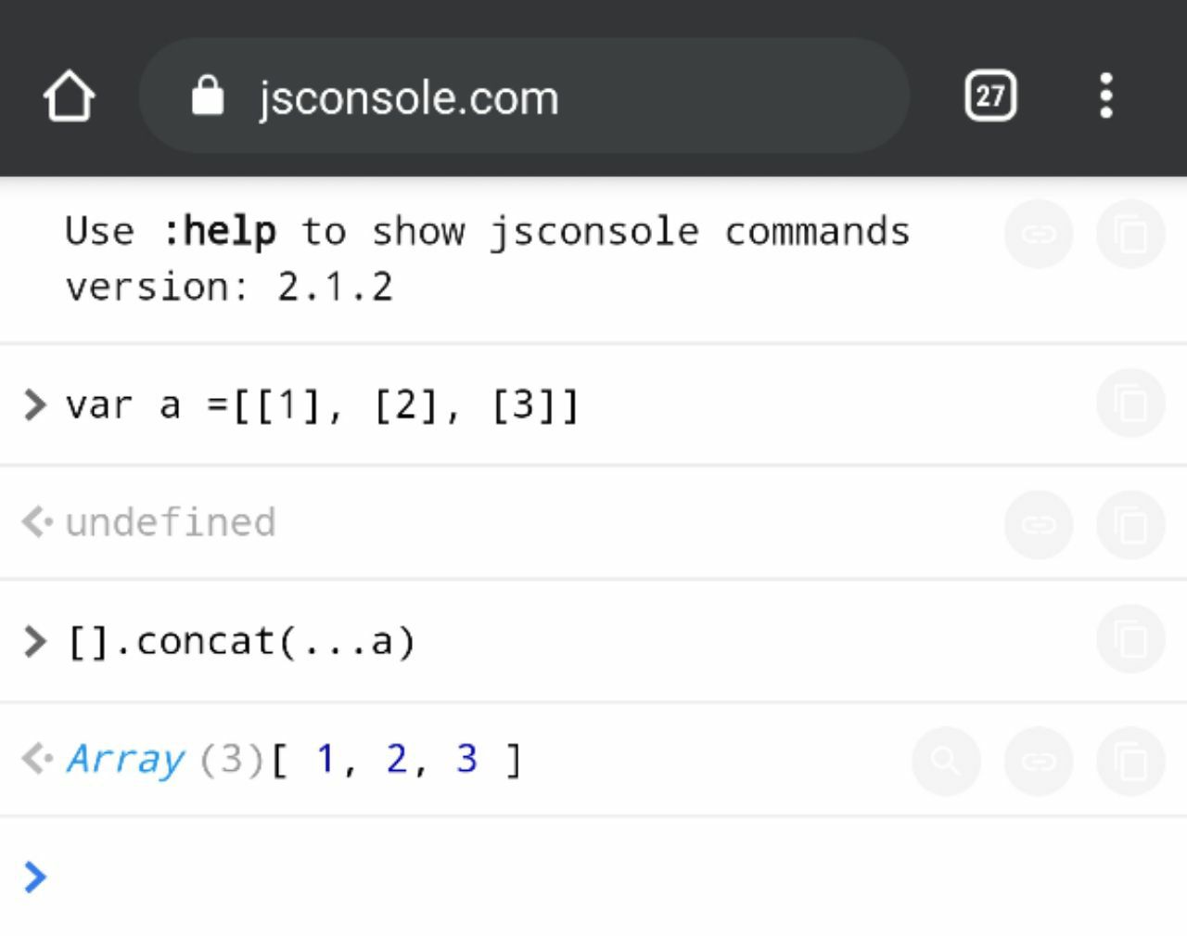Focus the empty console input line
The image size is (1187, 936).
[x=556, y=877]
